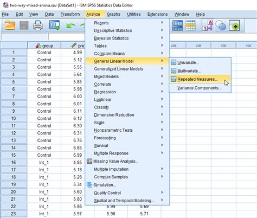This screenshot has width=257, height=218.
Task: Click the Undo green arrow icon
Action: coord(70,25)
